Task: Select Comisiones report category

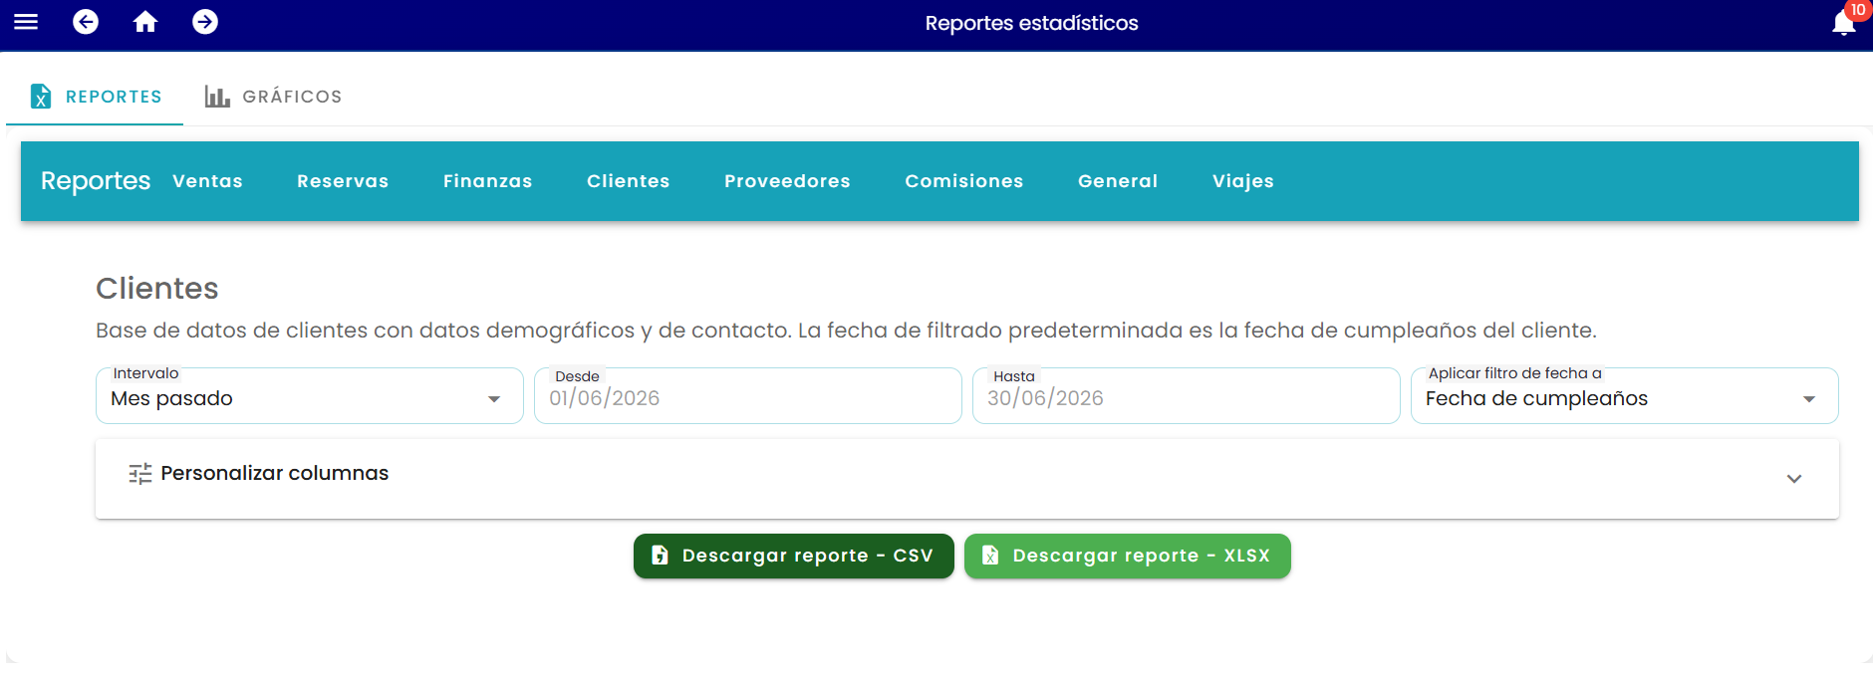Action: click(963, 181)
